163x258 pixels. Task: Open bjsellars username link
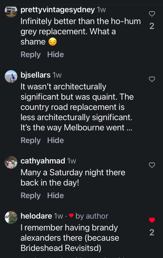tap(36, 75)
